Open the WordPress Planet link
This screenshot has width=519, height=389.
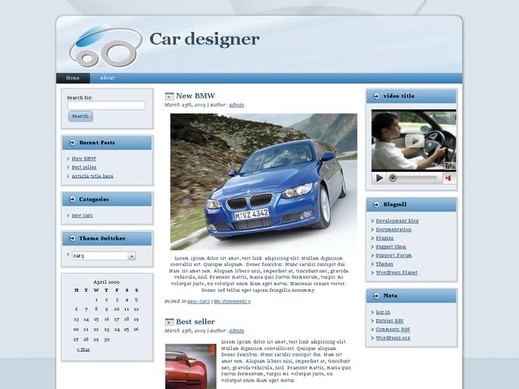click(x=397, y=272)
